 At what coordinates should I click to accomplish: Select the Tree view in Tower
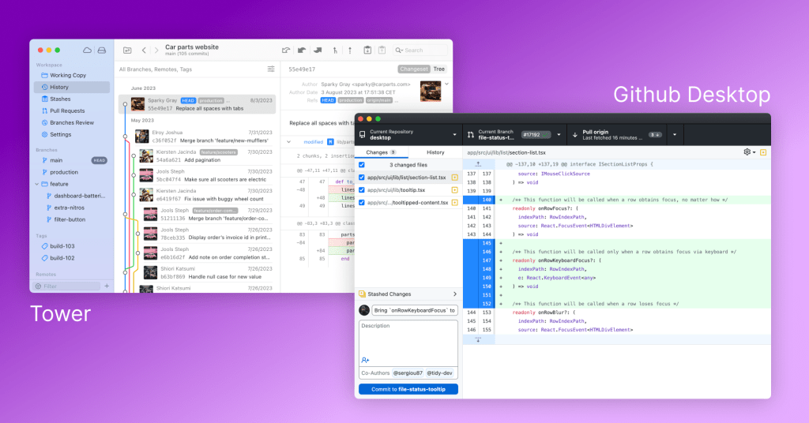point(439,69)
